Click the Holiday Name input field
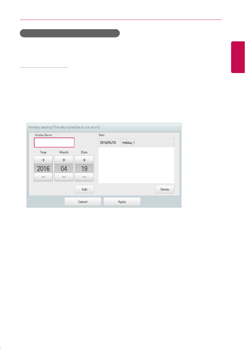245x348 pixels. click(x=54, y=142)
